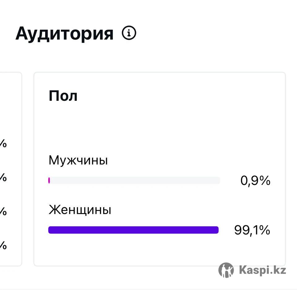Click the Пол card title
The image size is (297, 290).
point(63,96)
